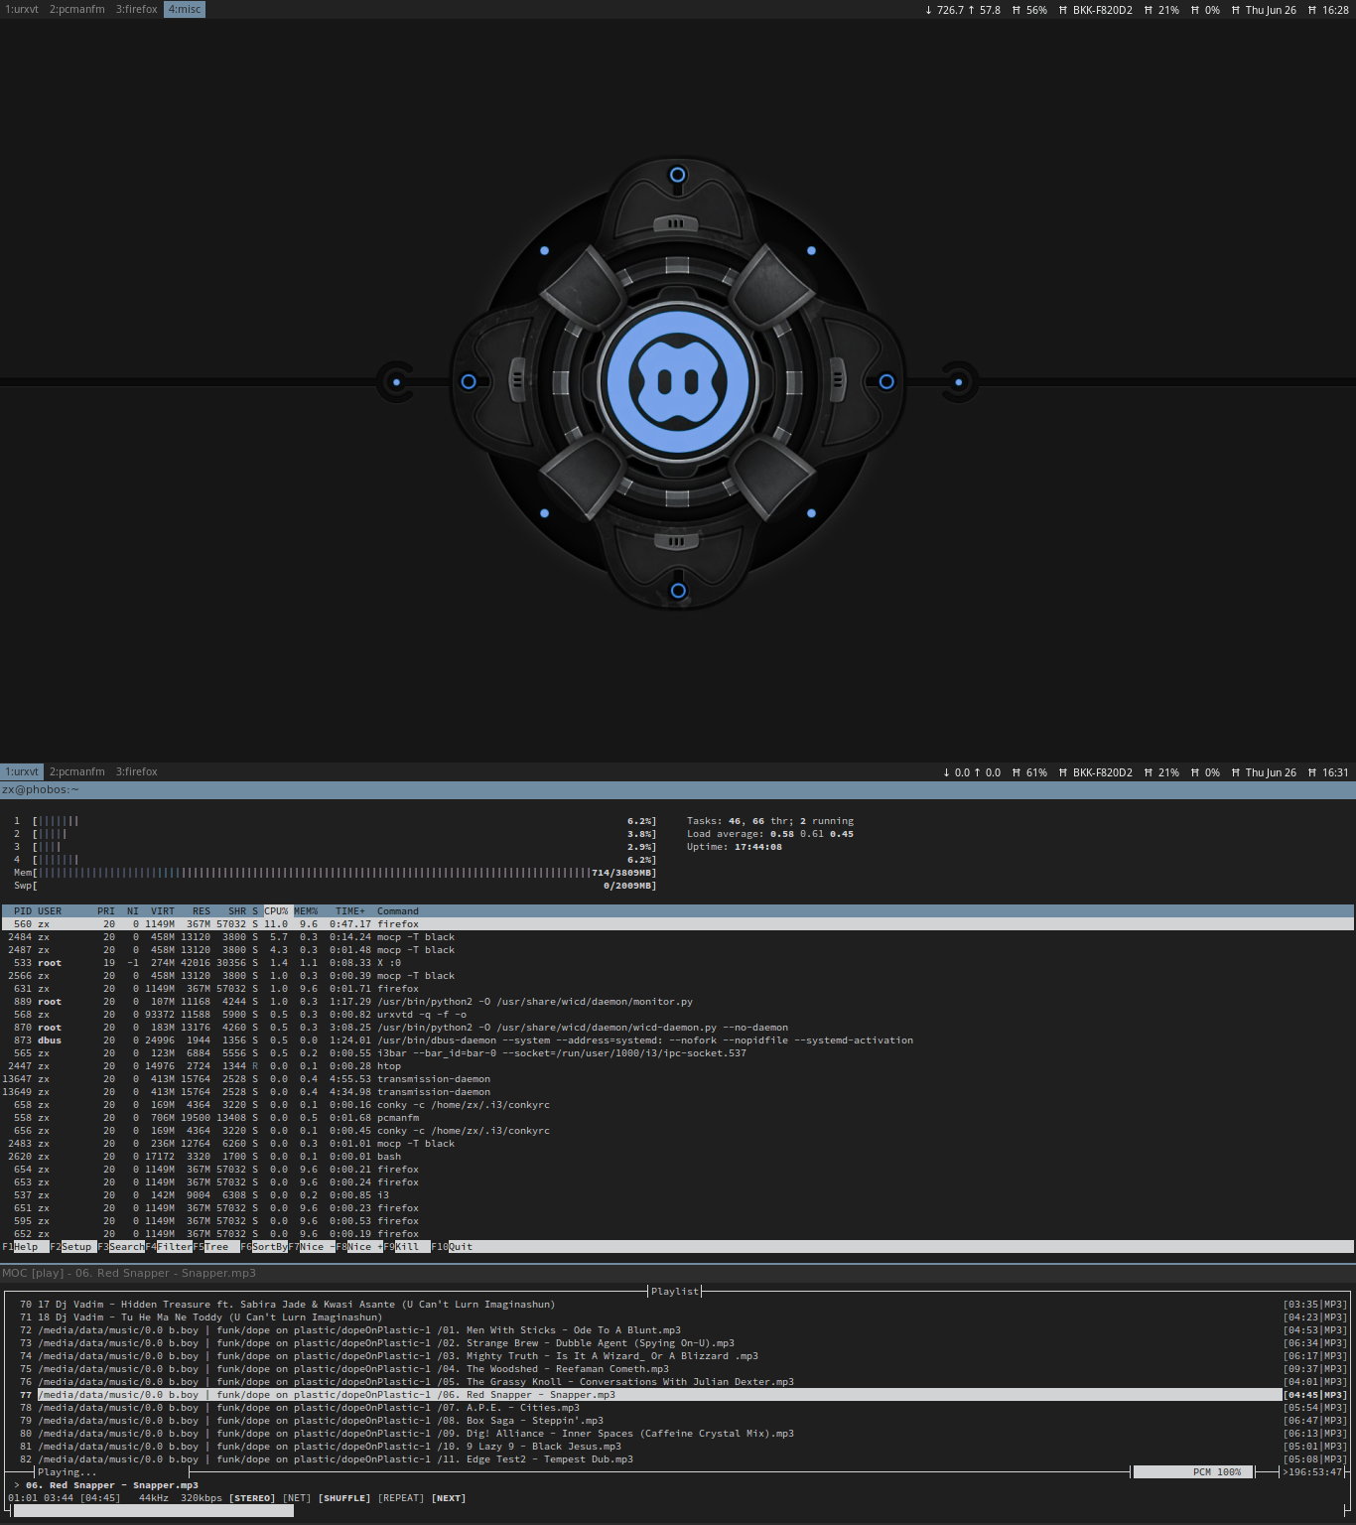Click the htop Mem usage meter
This screenshot has height=1525, width=1356.
[x=335, y=873]
